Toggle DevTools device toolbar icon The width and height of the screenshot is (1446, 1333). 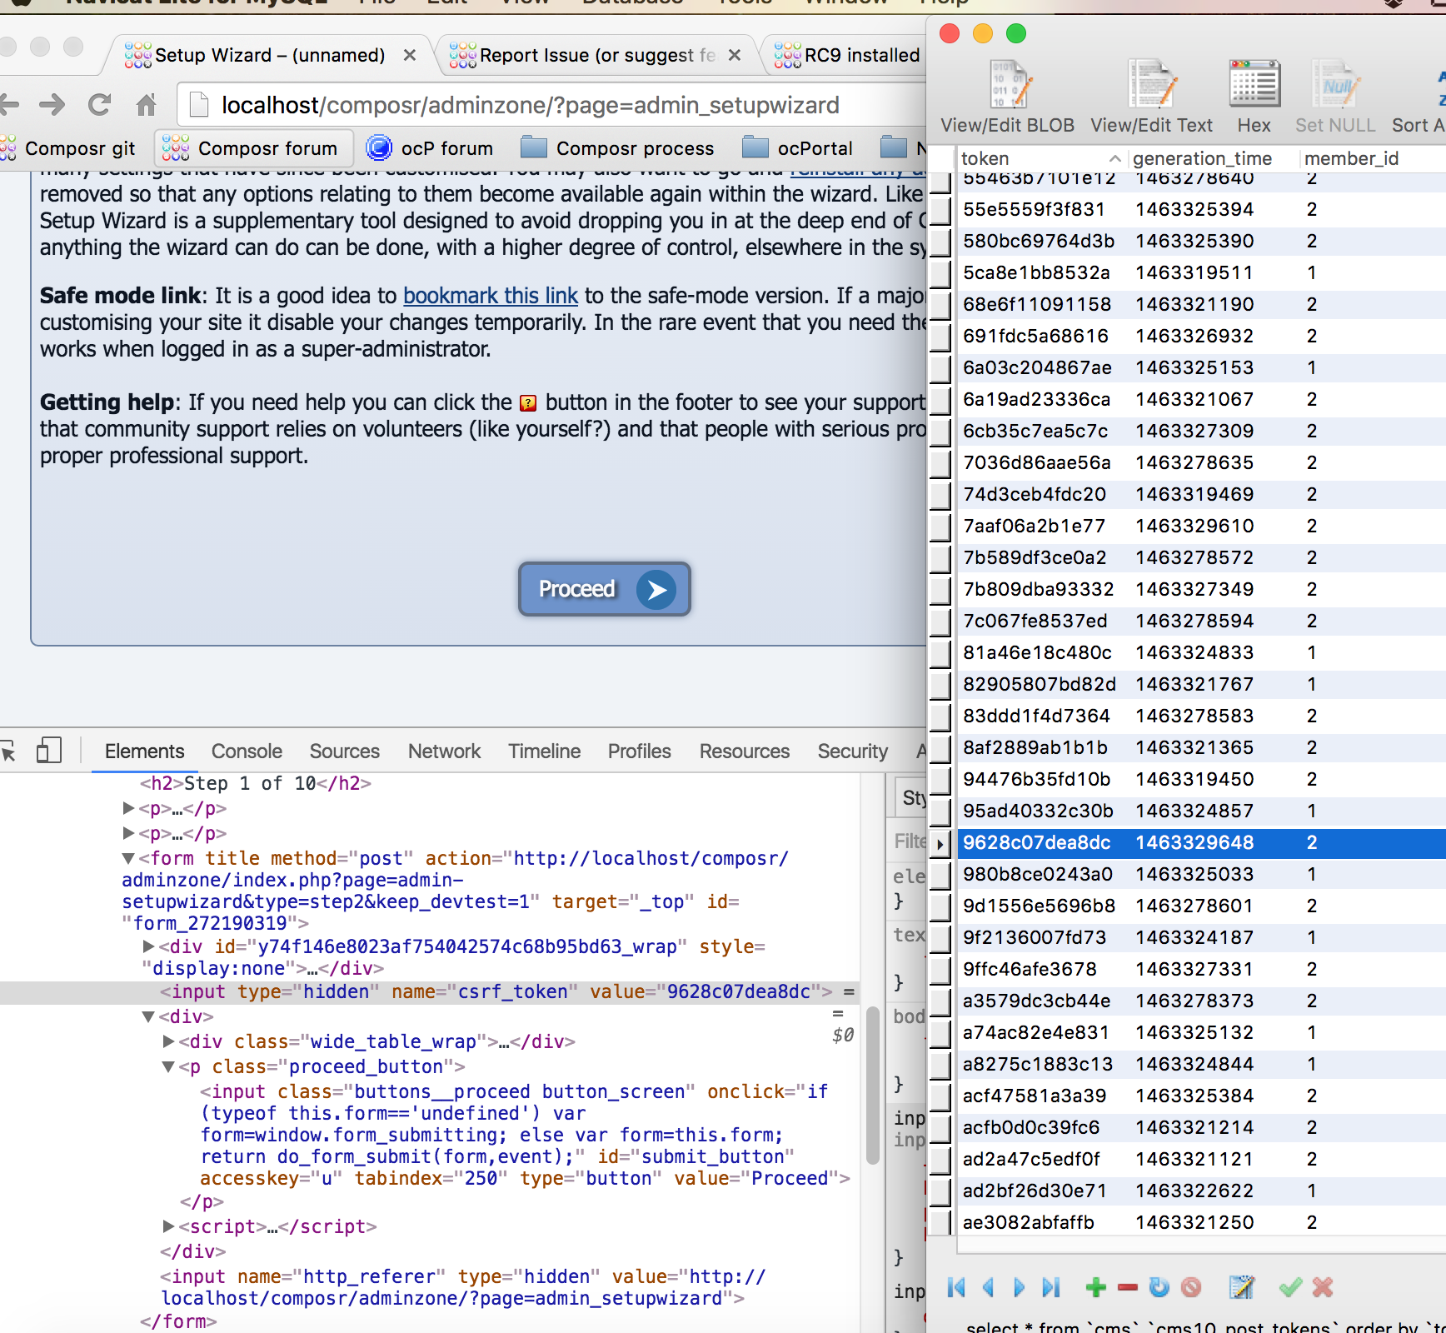pos(49,750)
